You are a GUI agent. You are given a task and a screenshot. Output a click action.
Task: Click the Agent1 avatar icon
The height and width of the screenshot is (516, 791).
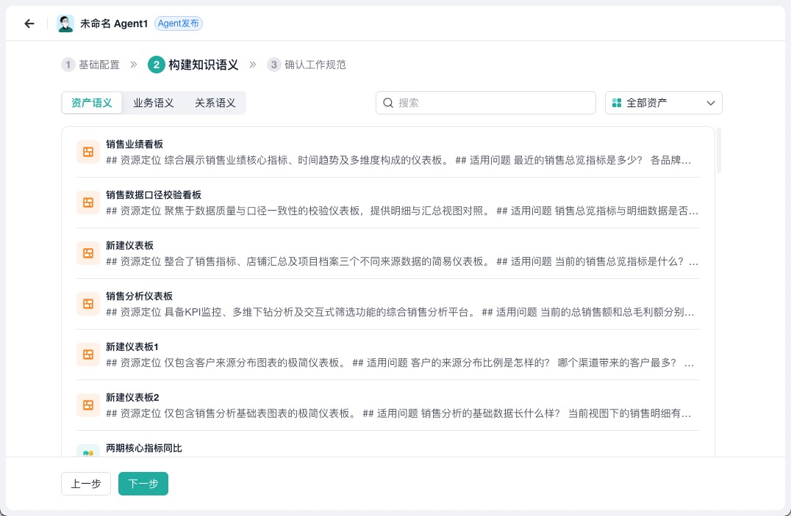click(65, 23)
